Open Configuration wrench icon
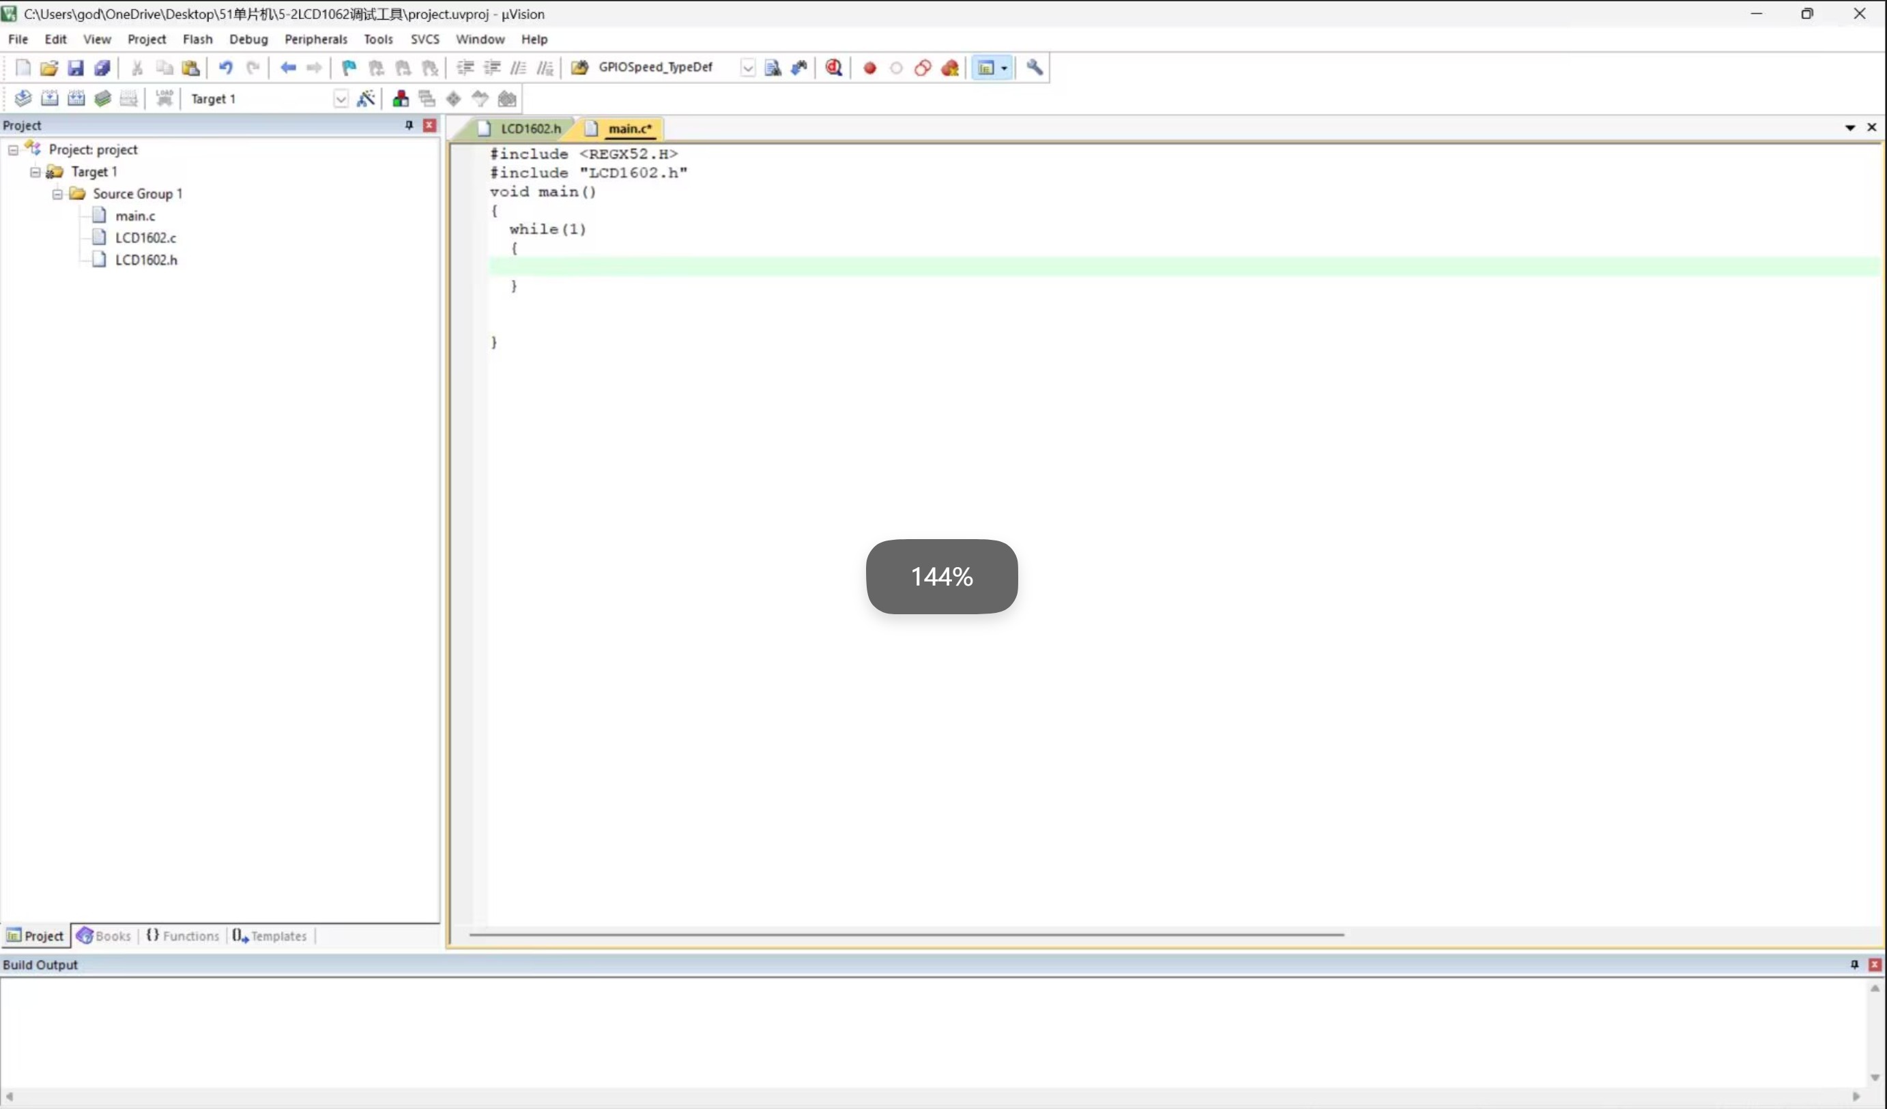The height and width of the screenshot is (1109, 1887). pyautogui.click(x=1034, y=68)
